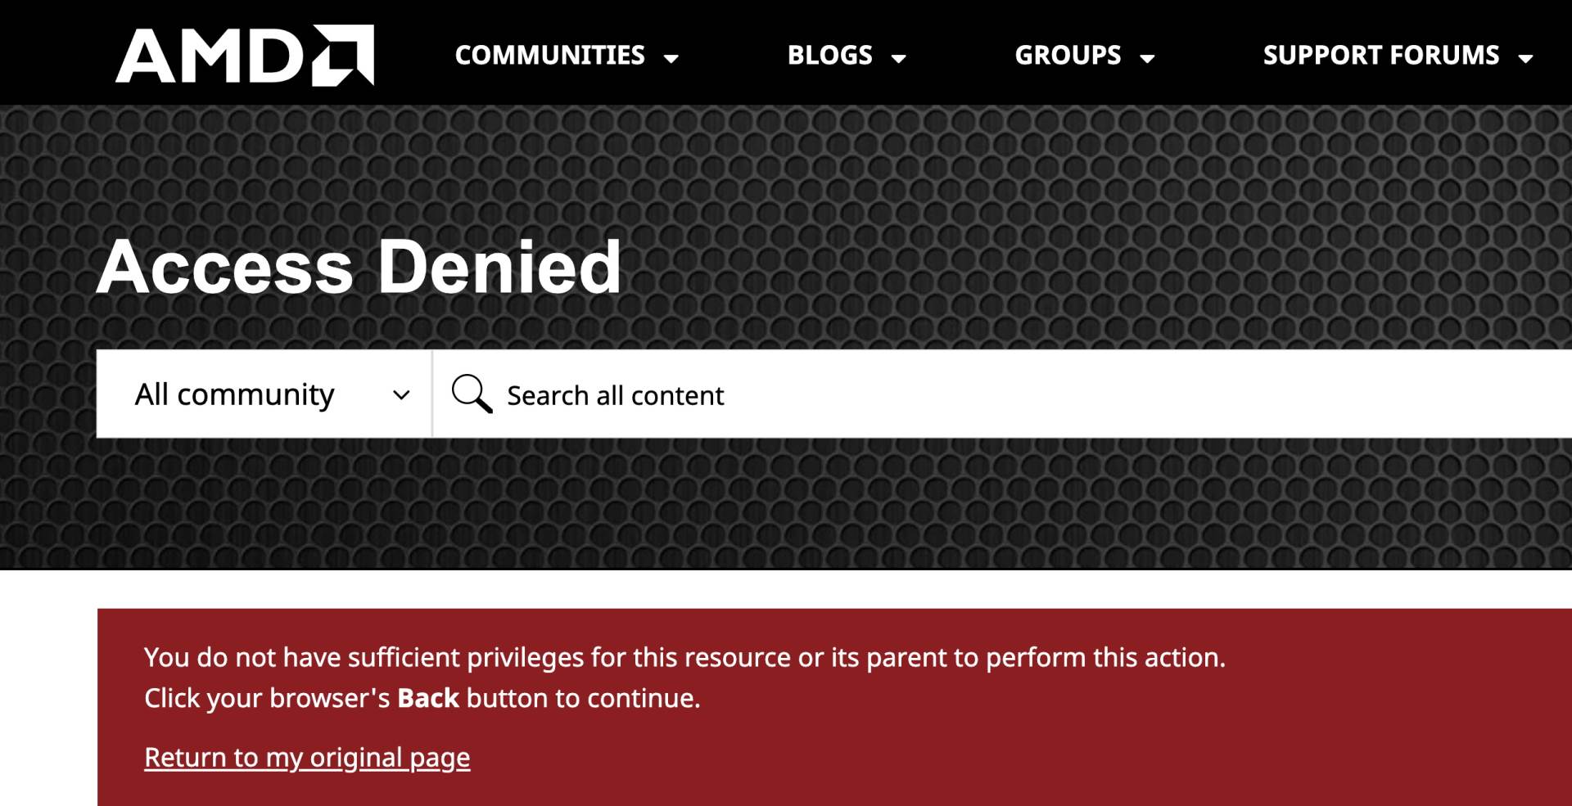Expand the Blogs menu arrow
This screenshot has height=806, width=1572.
898,58
